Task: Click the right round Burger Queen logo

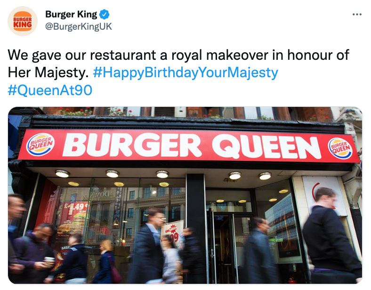Action: pyautogui.click(x=340, y=148)
